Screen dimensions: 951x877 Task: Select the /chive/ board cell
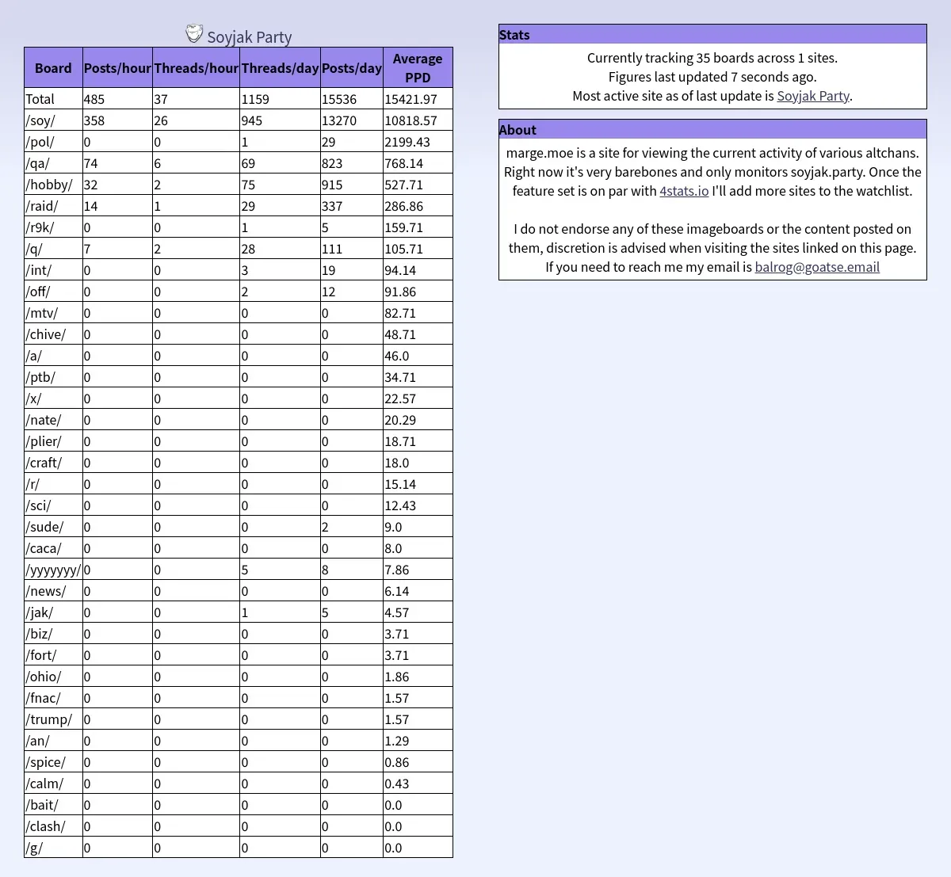coord(53,334)
